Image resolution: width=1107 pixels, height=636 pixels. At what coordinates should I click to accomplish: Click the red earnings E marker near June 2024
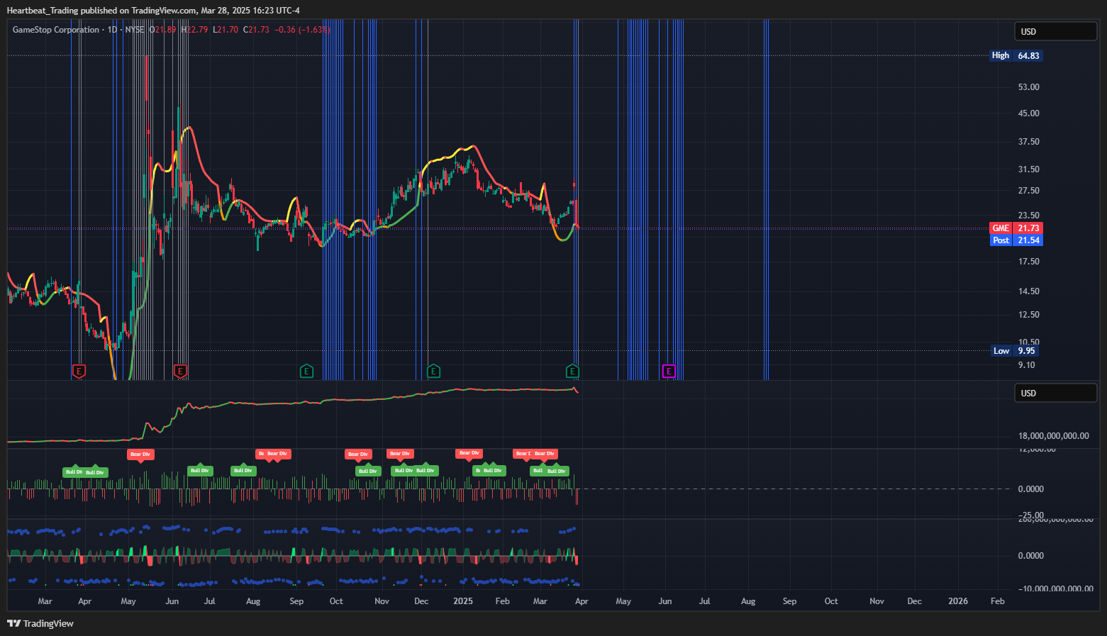[x=180, y=371]
